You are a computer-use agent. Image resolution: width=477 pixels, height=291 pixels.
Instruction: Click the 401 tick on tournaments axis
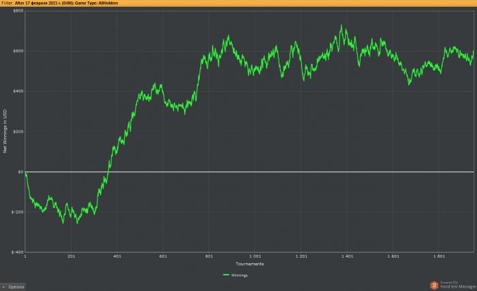(x=117, y=257)
